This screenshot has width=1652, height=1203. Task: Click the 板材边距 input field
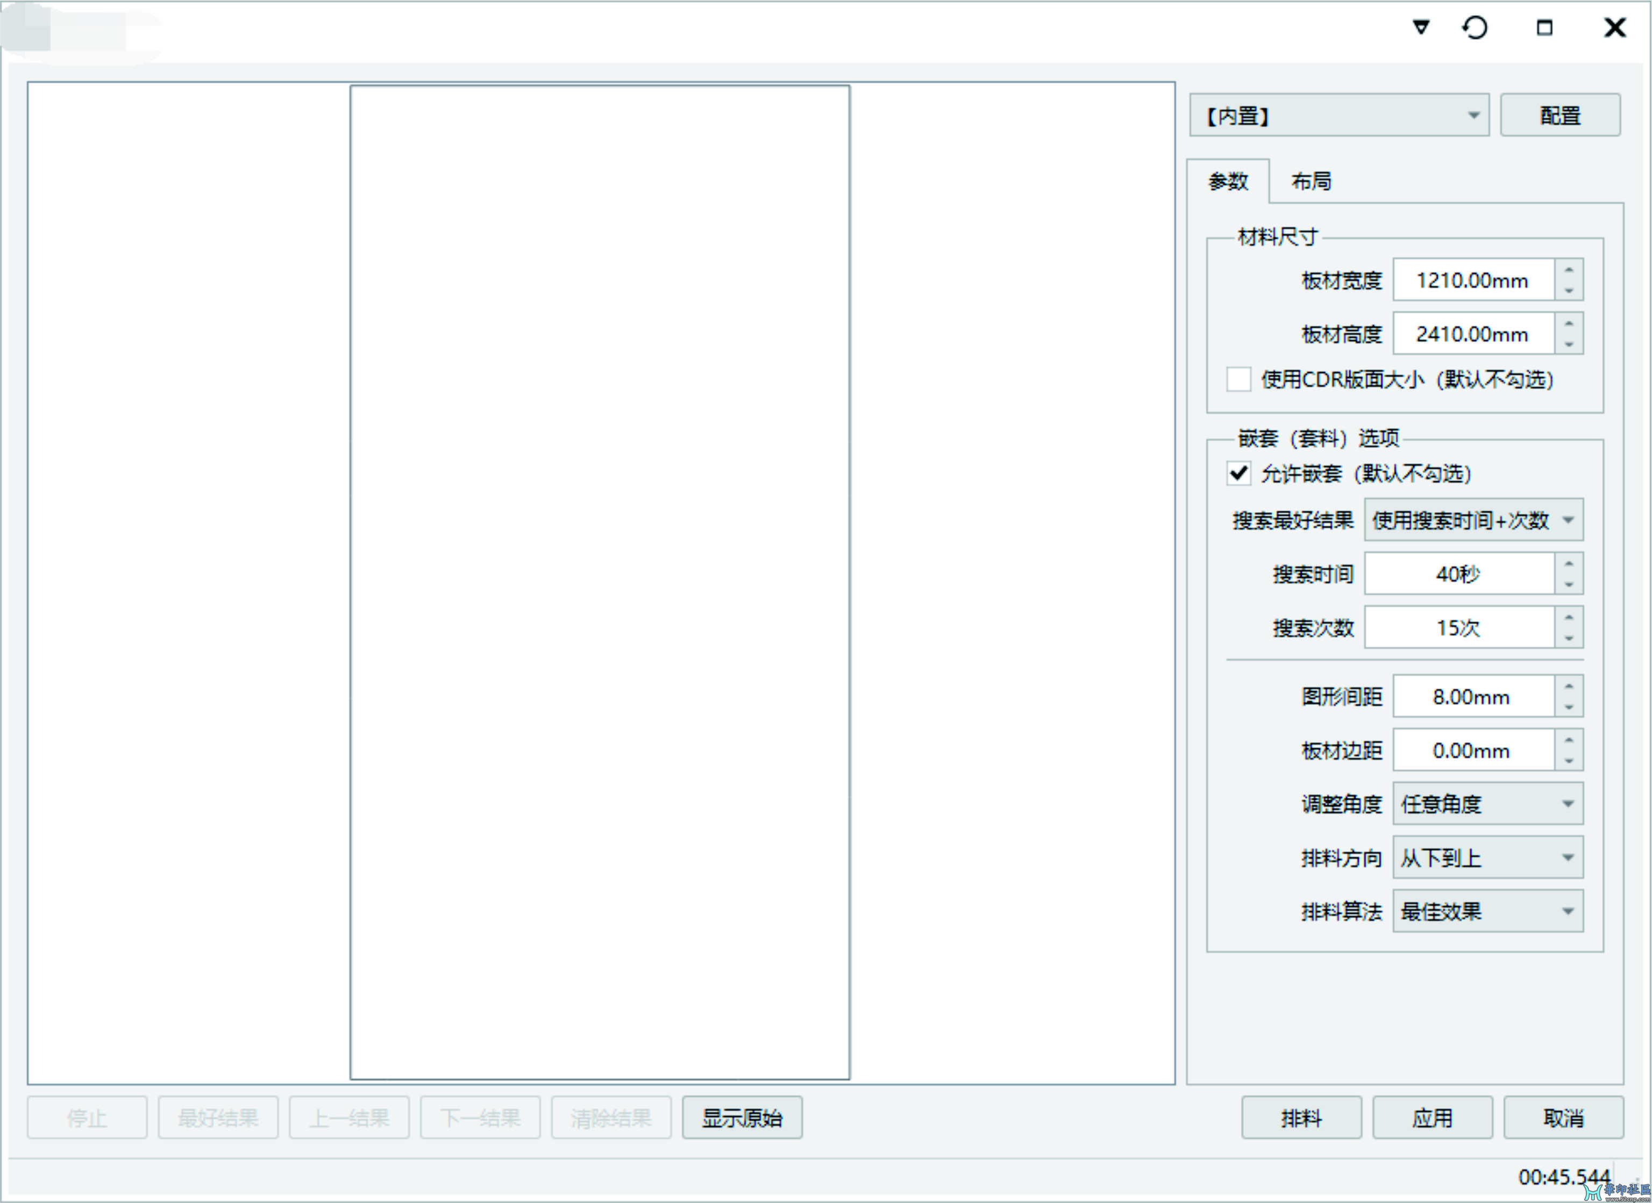pos(1473,750)
